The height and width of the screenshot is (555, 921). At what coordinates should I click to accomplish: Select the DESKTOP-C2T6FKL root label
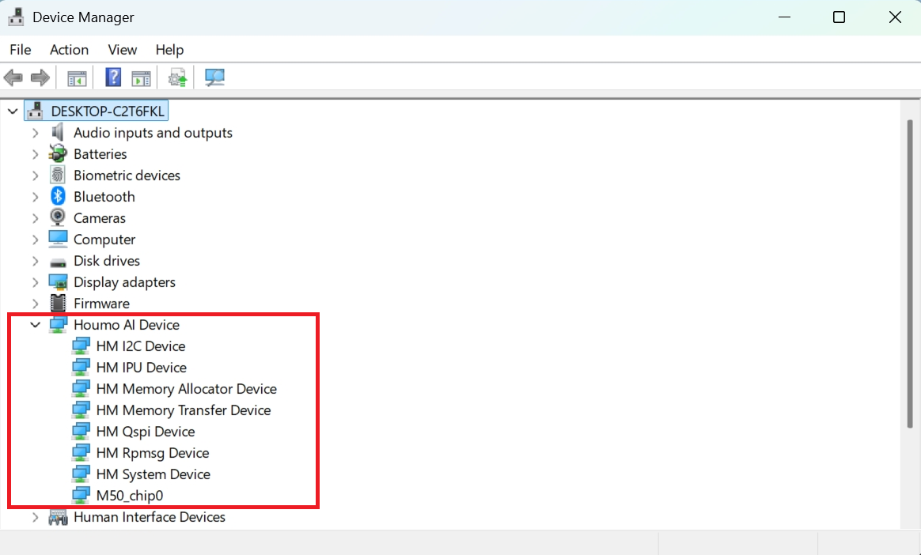point(108,111)
